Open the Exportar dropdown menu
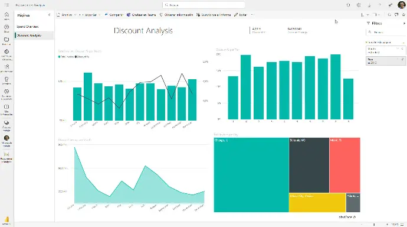The height and width of the screenshot is (227, 407). point(90,15)
